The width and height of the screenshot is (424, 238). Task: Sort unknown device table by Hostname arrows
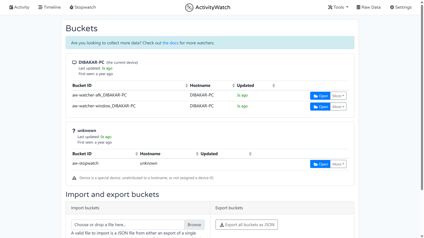197,154
